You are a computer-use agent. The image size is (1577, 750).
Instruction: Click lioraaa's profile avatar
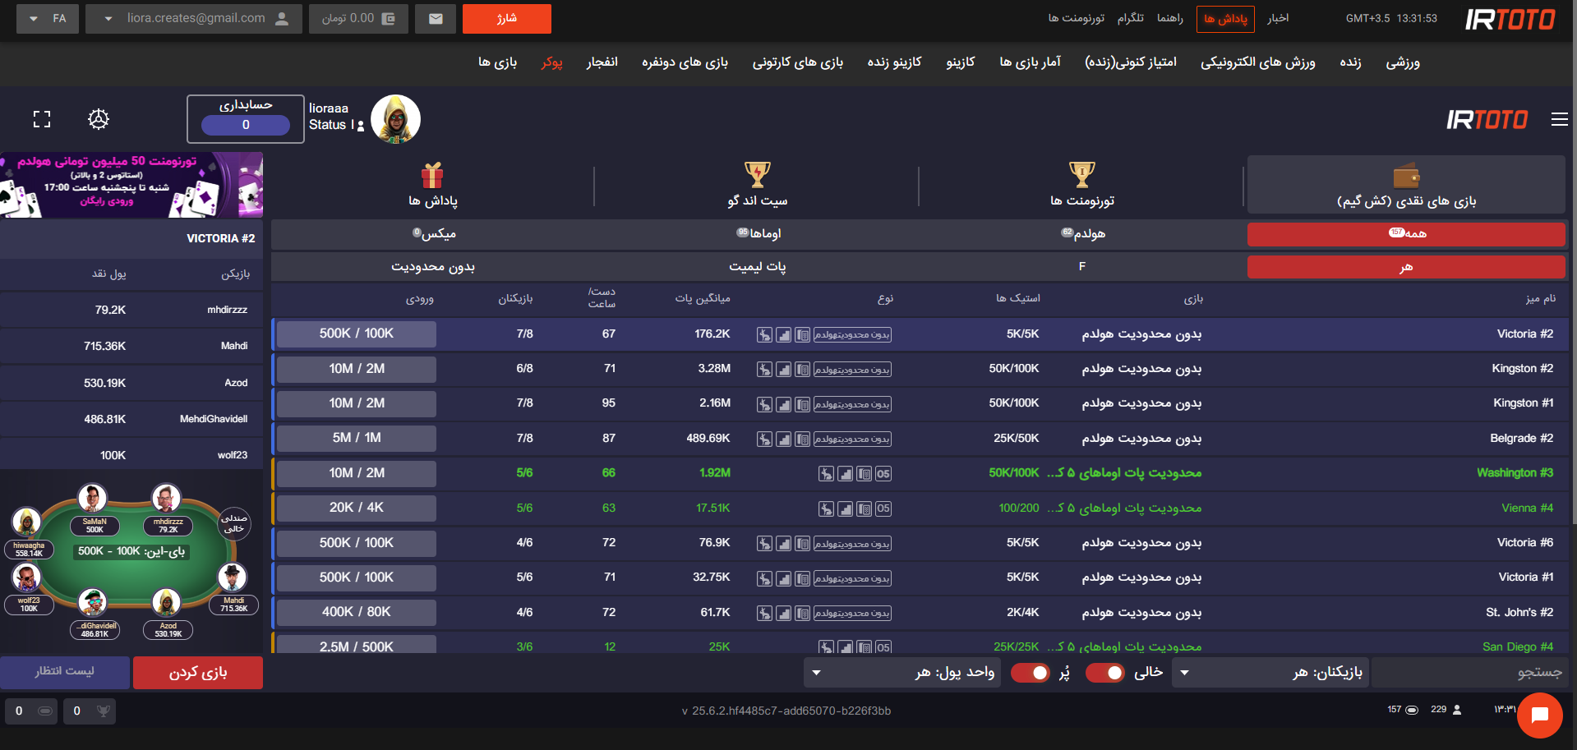point(395,119)
